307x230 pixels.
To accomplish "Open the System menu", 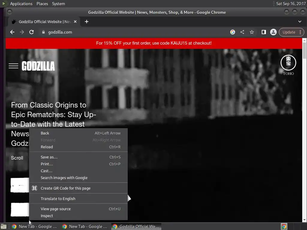I will pyautogui.click(x=58, y=4).
